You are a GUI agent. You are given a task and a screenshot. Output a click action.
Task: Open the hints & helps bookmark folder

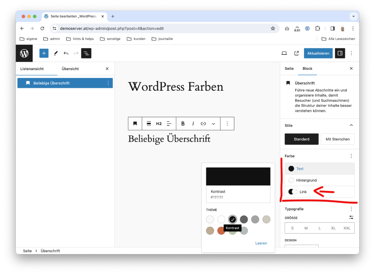pos(80,39)
